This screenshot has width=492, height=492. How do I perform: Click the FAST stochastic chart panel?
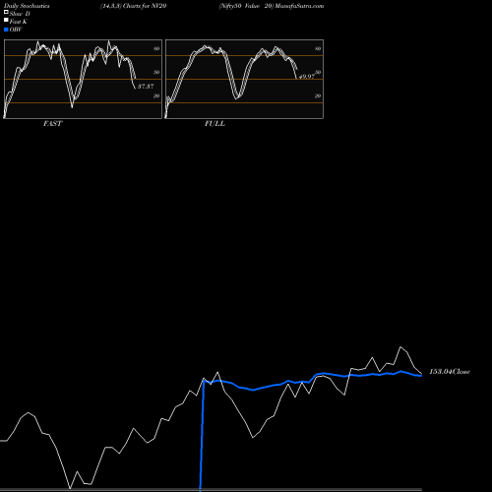(83, 79)
